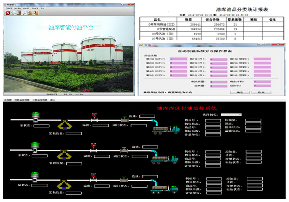The width and height of the screenshot is (289, 202).
Task: Open the 选择鹤位 dropdown
Action: (231, 115)
